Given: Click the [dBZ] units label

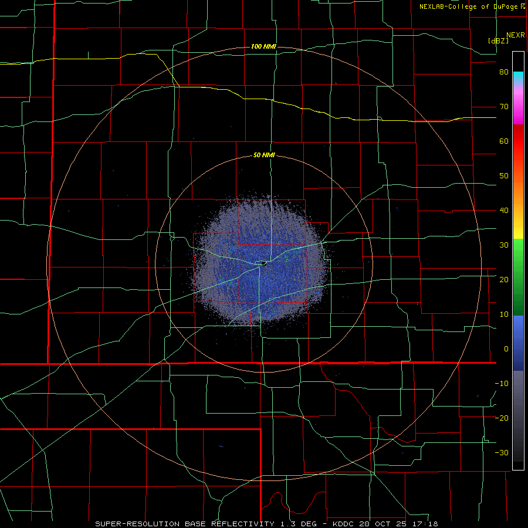Looking at the screenshot, I should click(x=498, y=40).
